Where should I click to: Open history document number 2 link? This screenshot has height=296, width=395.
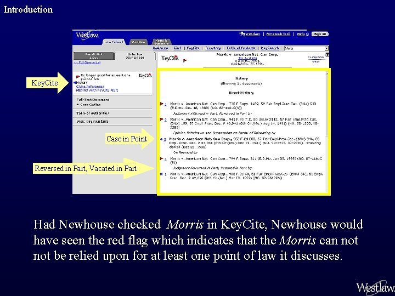[166, 120]
